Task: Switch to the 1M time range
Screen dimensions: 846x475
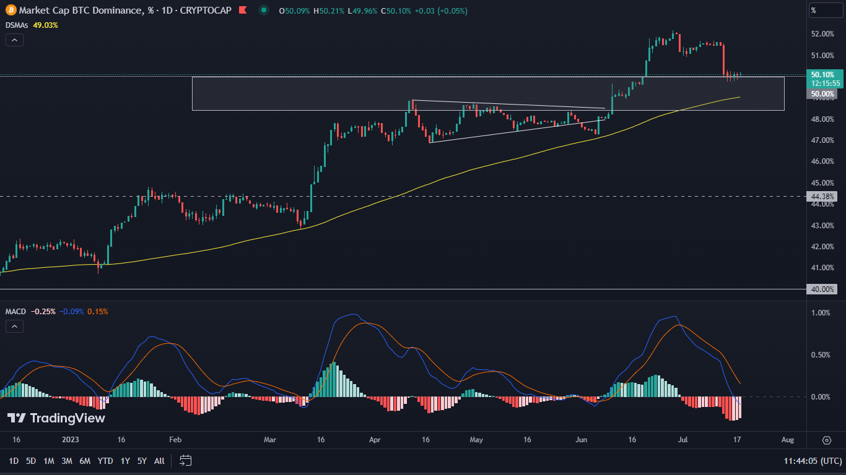Action: (x=49, y=461)
